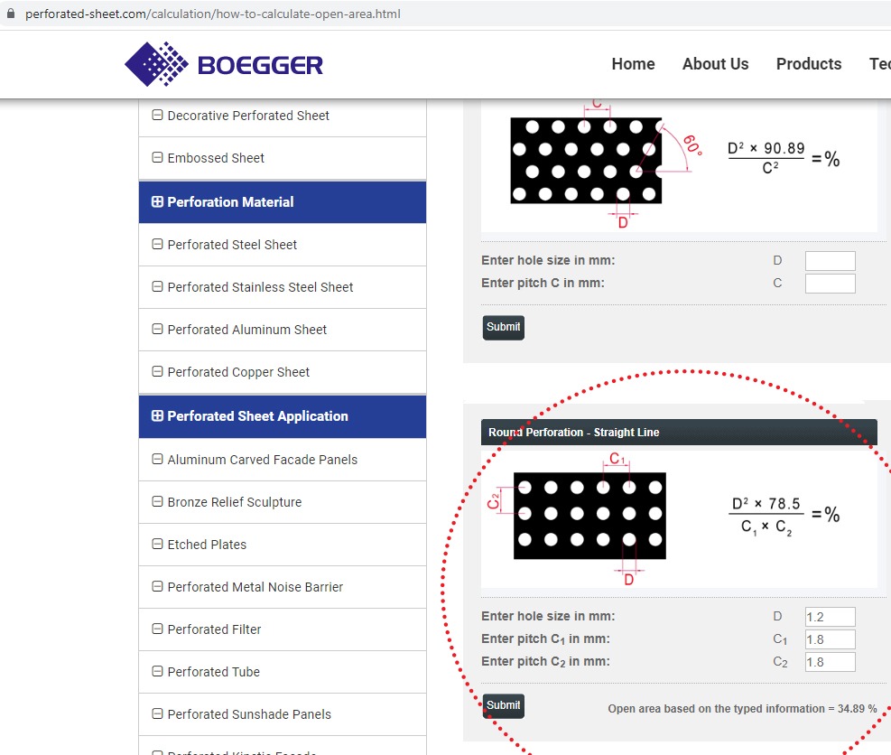Click the minus icon beside Decorative Perforated Sheet

157,115
